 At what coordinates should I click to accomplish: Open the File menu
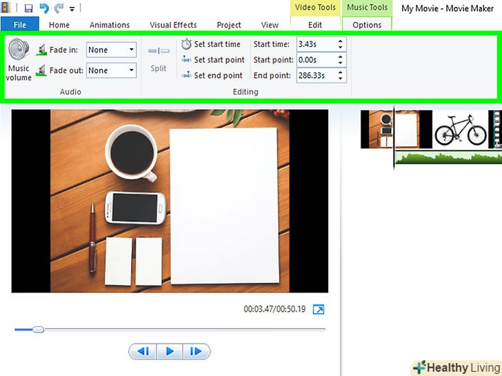pyautogui.click(x=20, y=25)
